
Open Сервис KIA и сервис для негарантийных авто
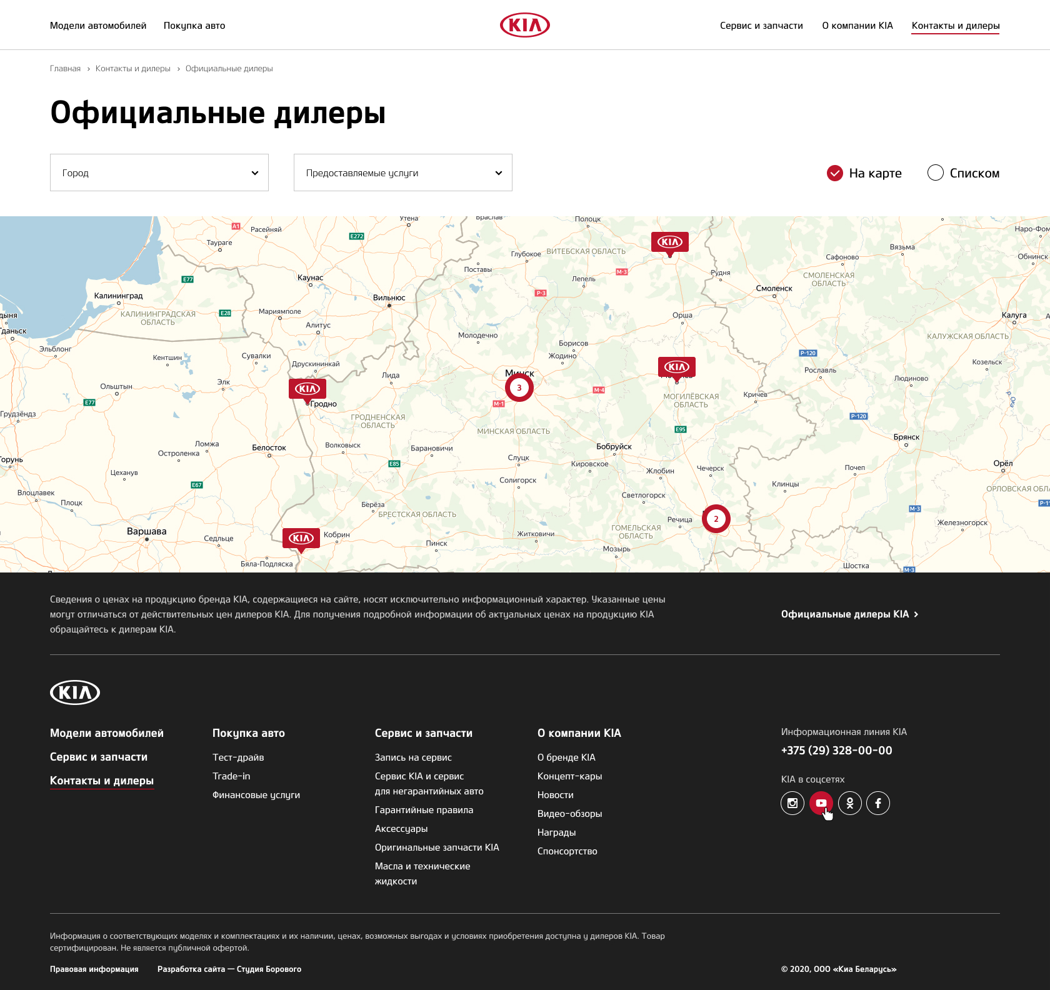click(429, 784)
